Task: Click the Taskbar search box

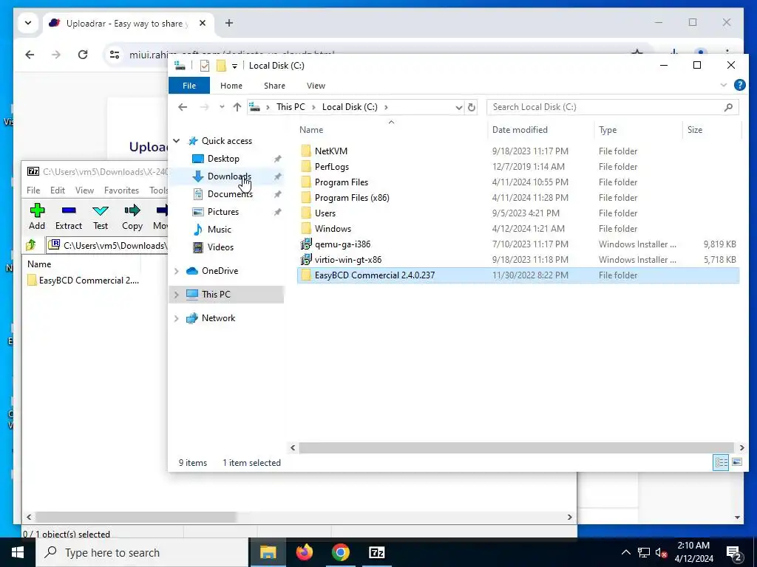Action: 143,552
